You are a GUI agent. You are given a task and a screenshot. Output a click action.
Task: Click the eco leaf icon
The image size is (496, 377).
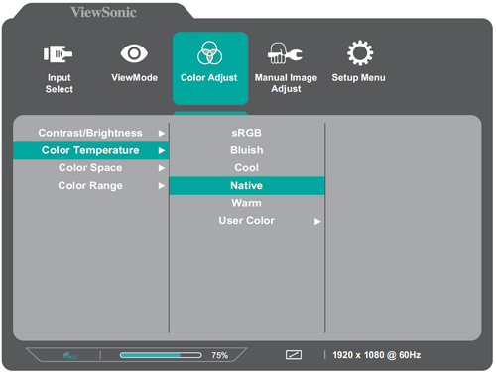click(x=70, y=355)
